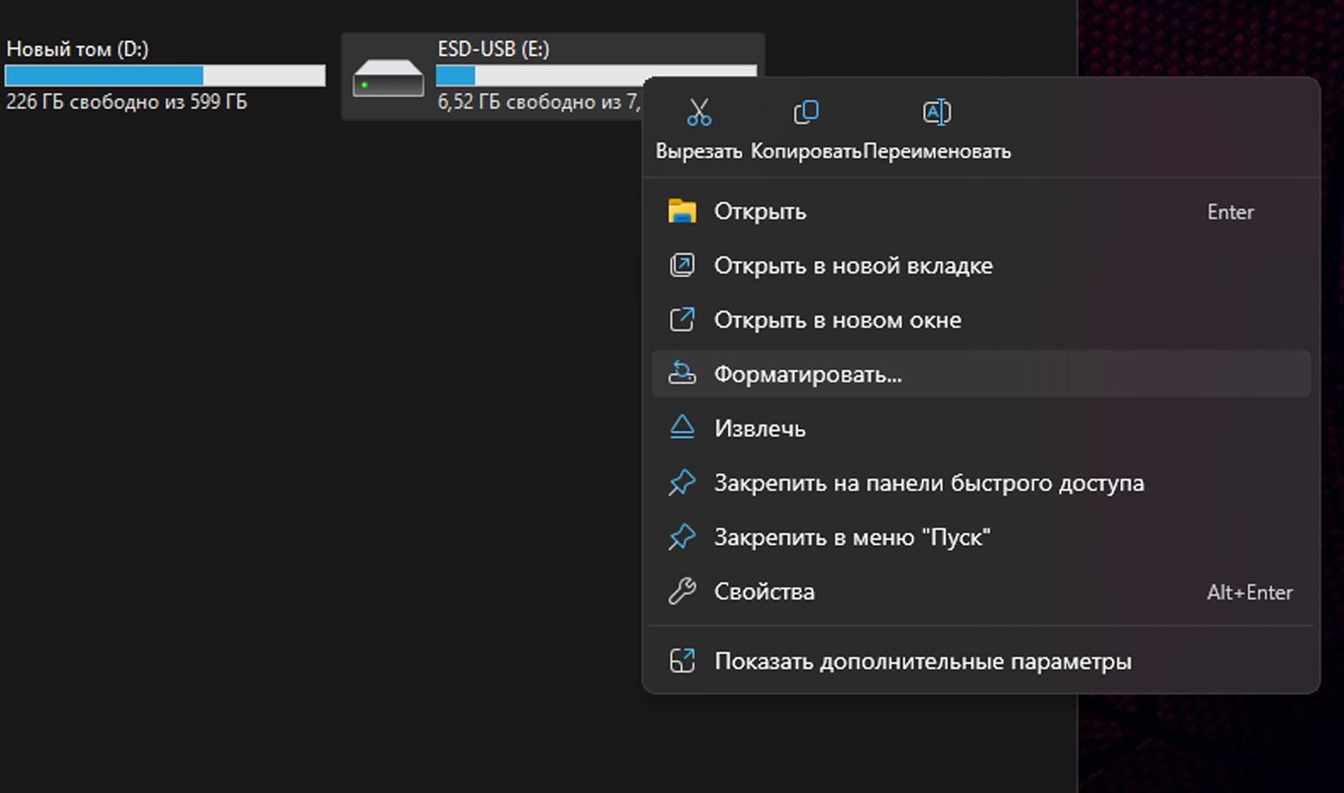Click the eject icon beside Извлечь

click(x=682, y=428)
